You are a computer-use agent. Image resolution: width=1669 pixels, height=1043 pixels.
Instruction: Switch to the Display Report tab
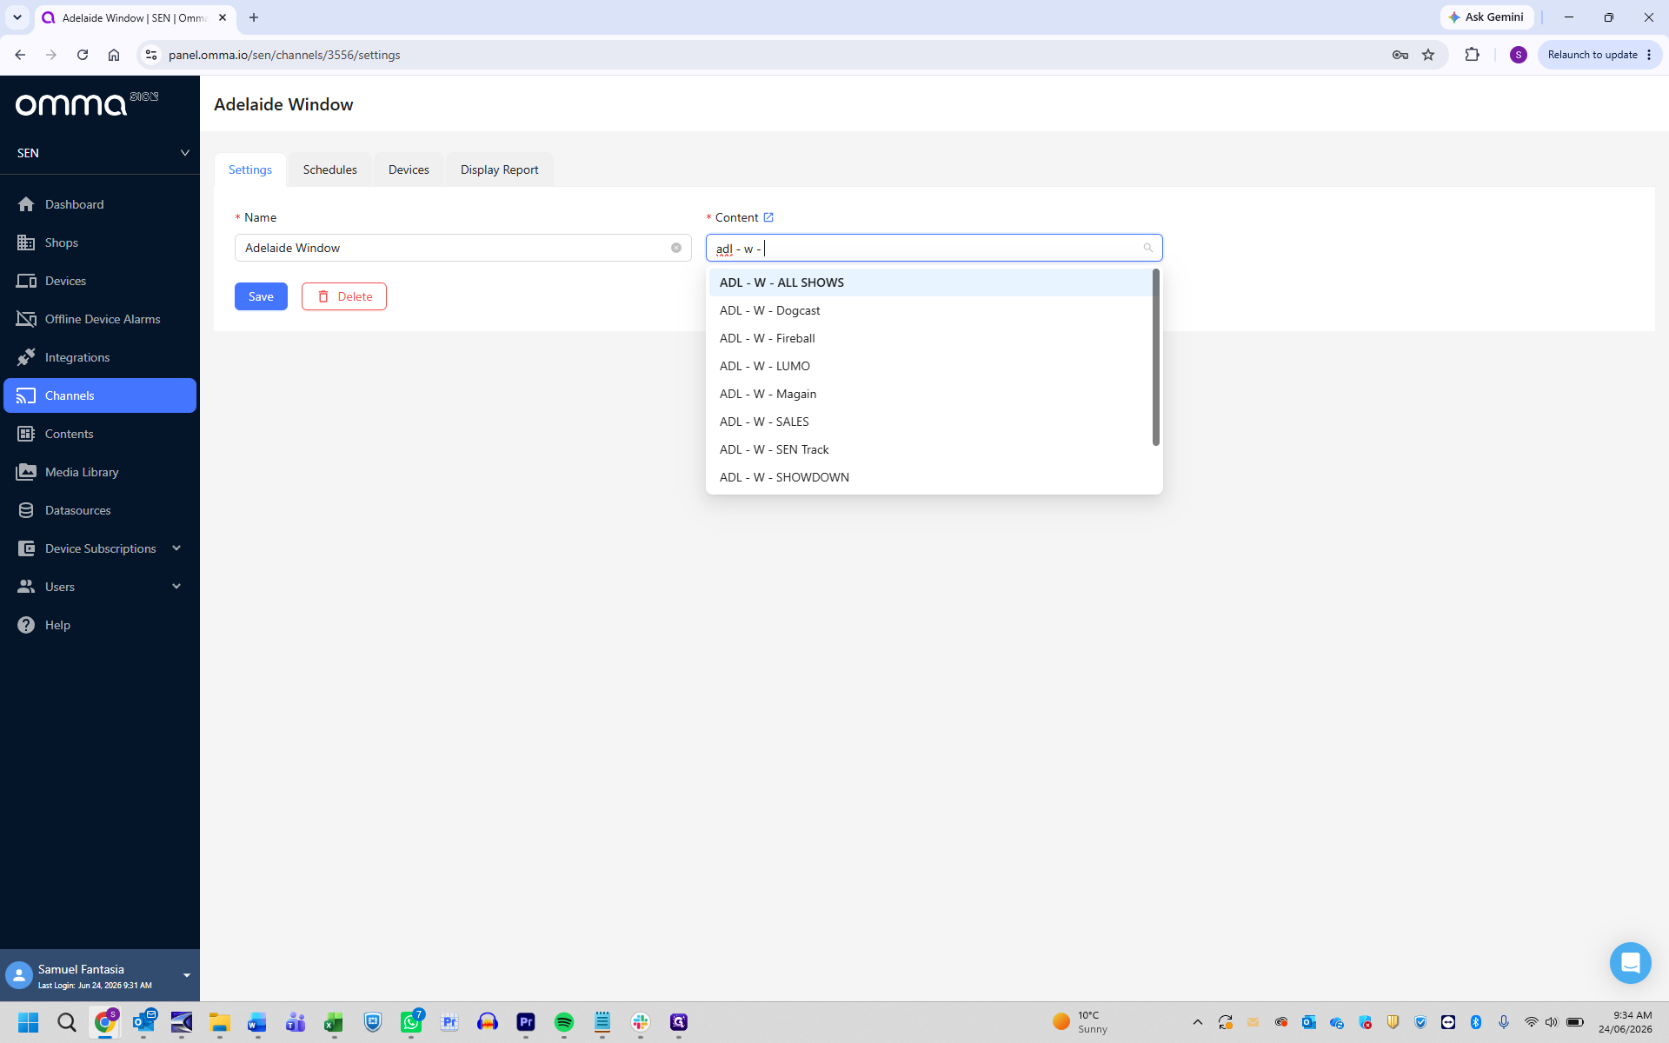click(499, 169)
